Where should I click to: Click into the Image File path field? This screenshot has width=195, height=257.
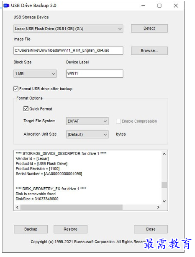68,50
